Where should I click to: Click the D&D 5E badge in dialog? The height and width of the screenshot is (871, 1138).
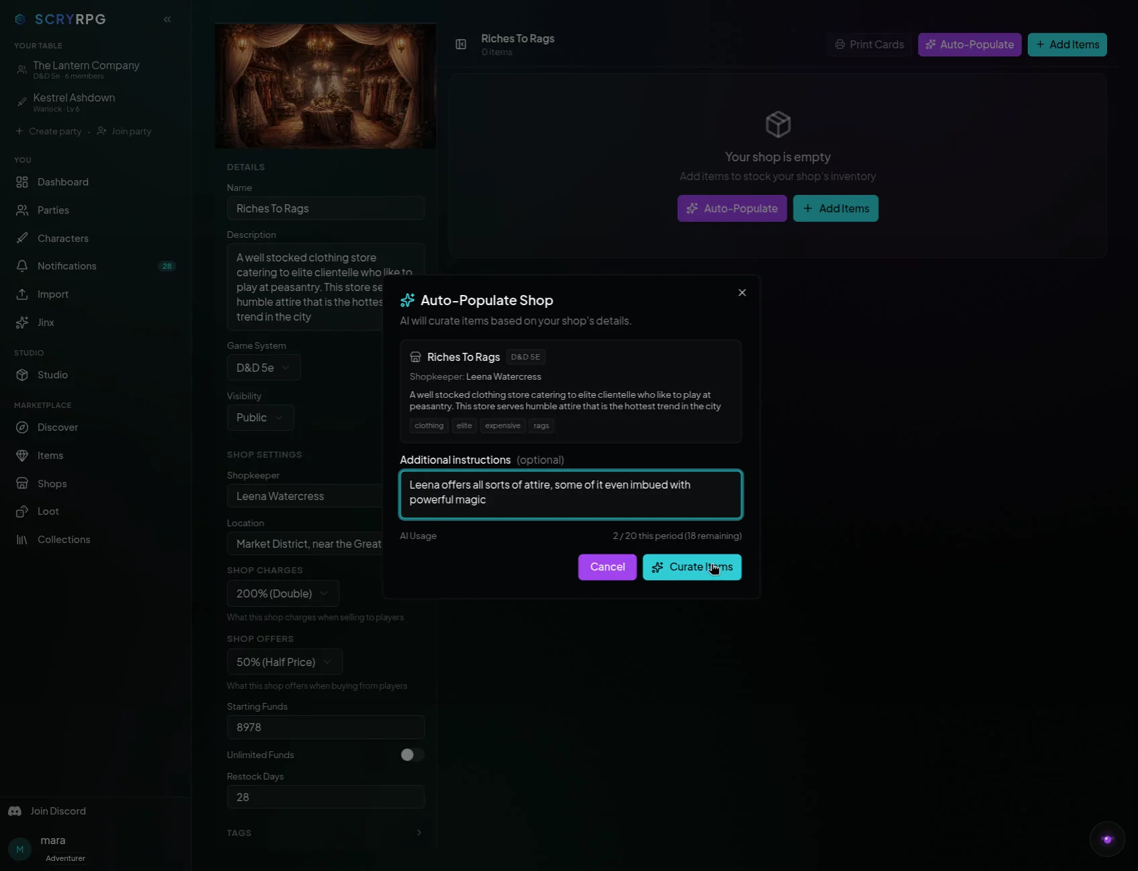click(x=525, y=357)
